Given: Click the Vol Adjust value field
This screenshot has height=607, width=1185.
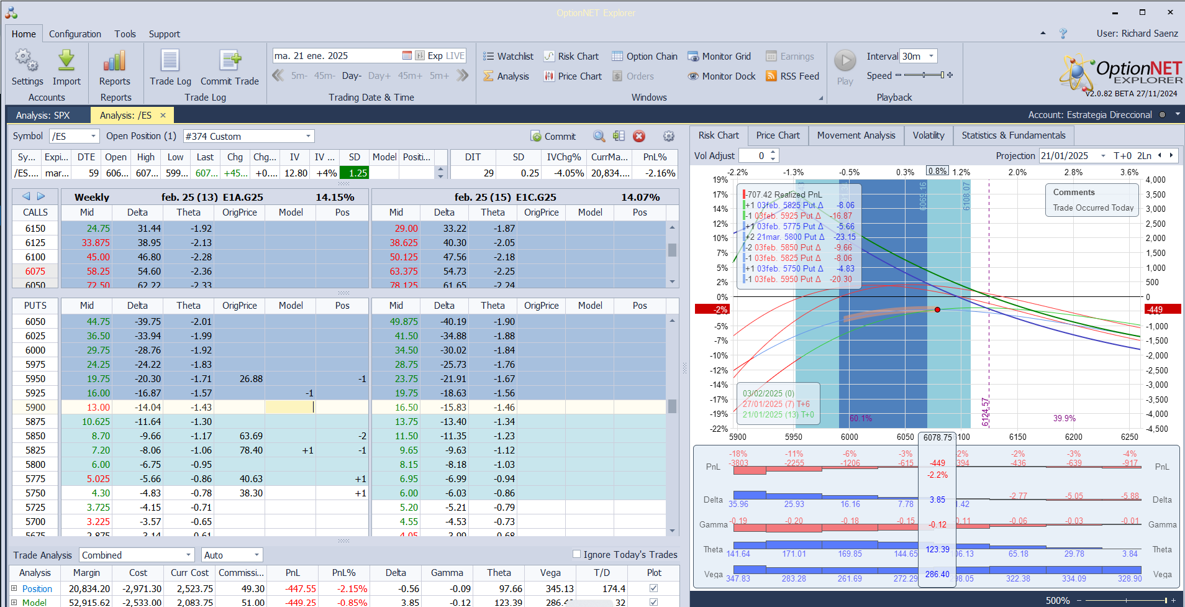Looking at the screenshot, I should [x=754, y=156].
